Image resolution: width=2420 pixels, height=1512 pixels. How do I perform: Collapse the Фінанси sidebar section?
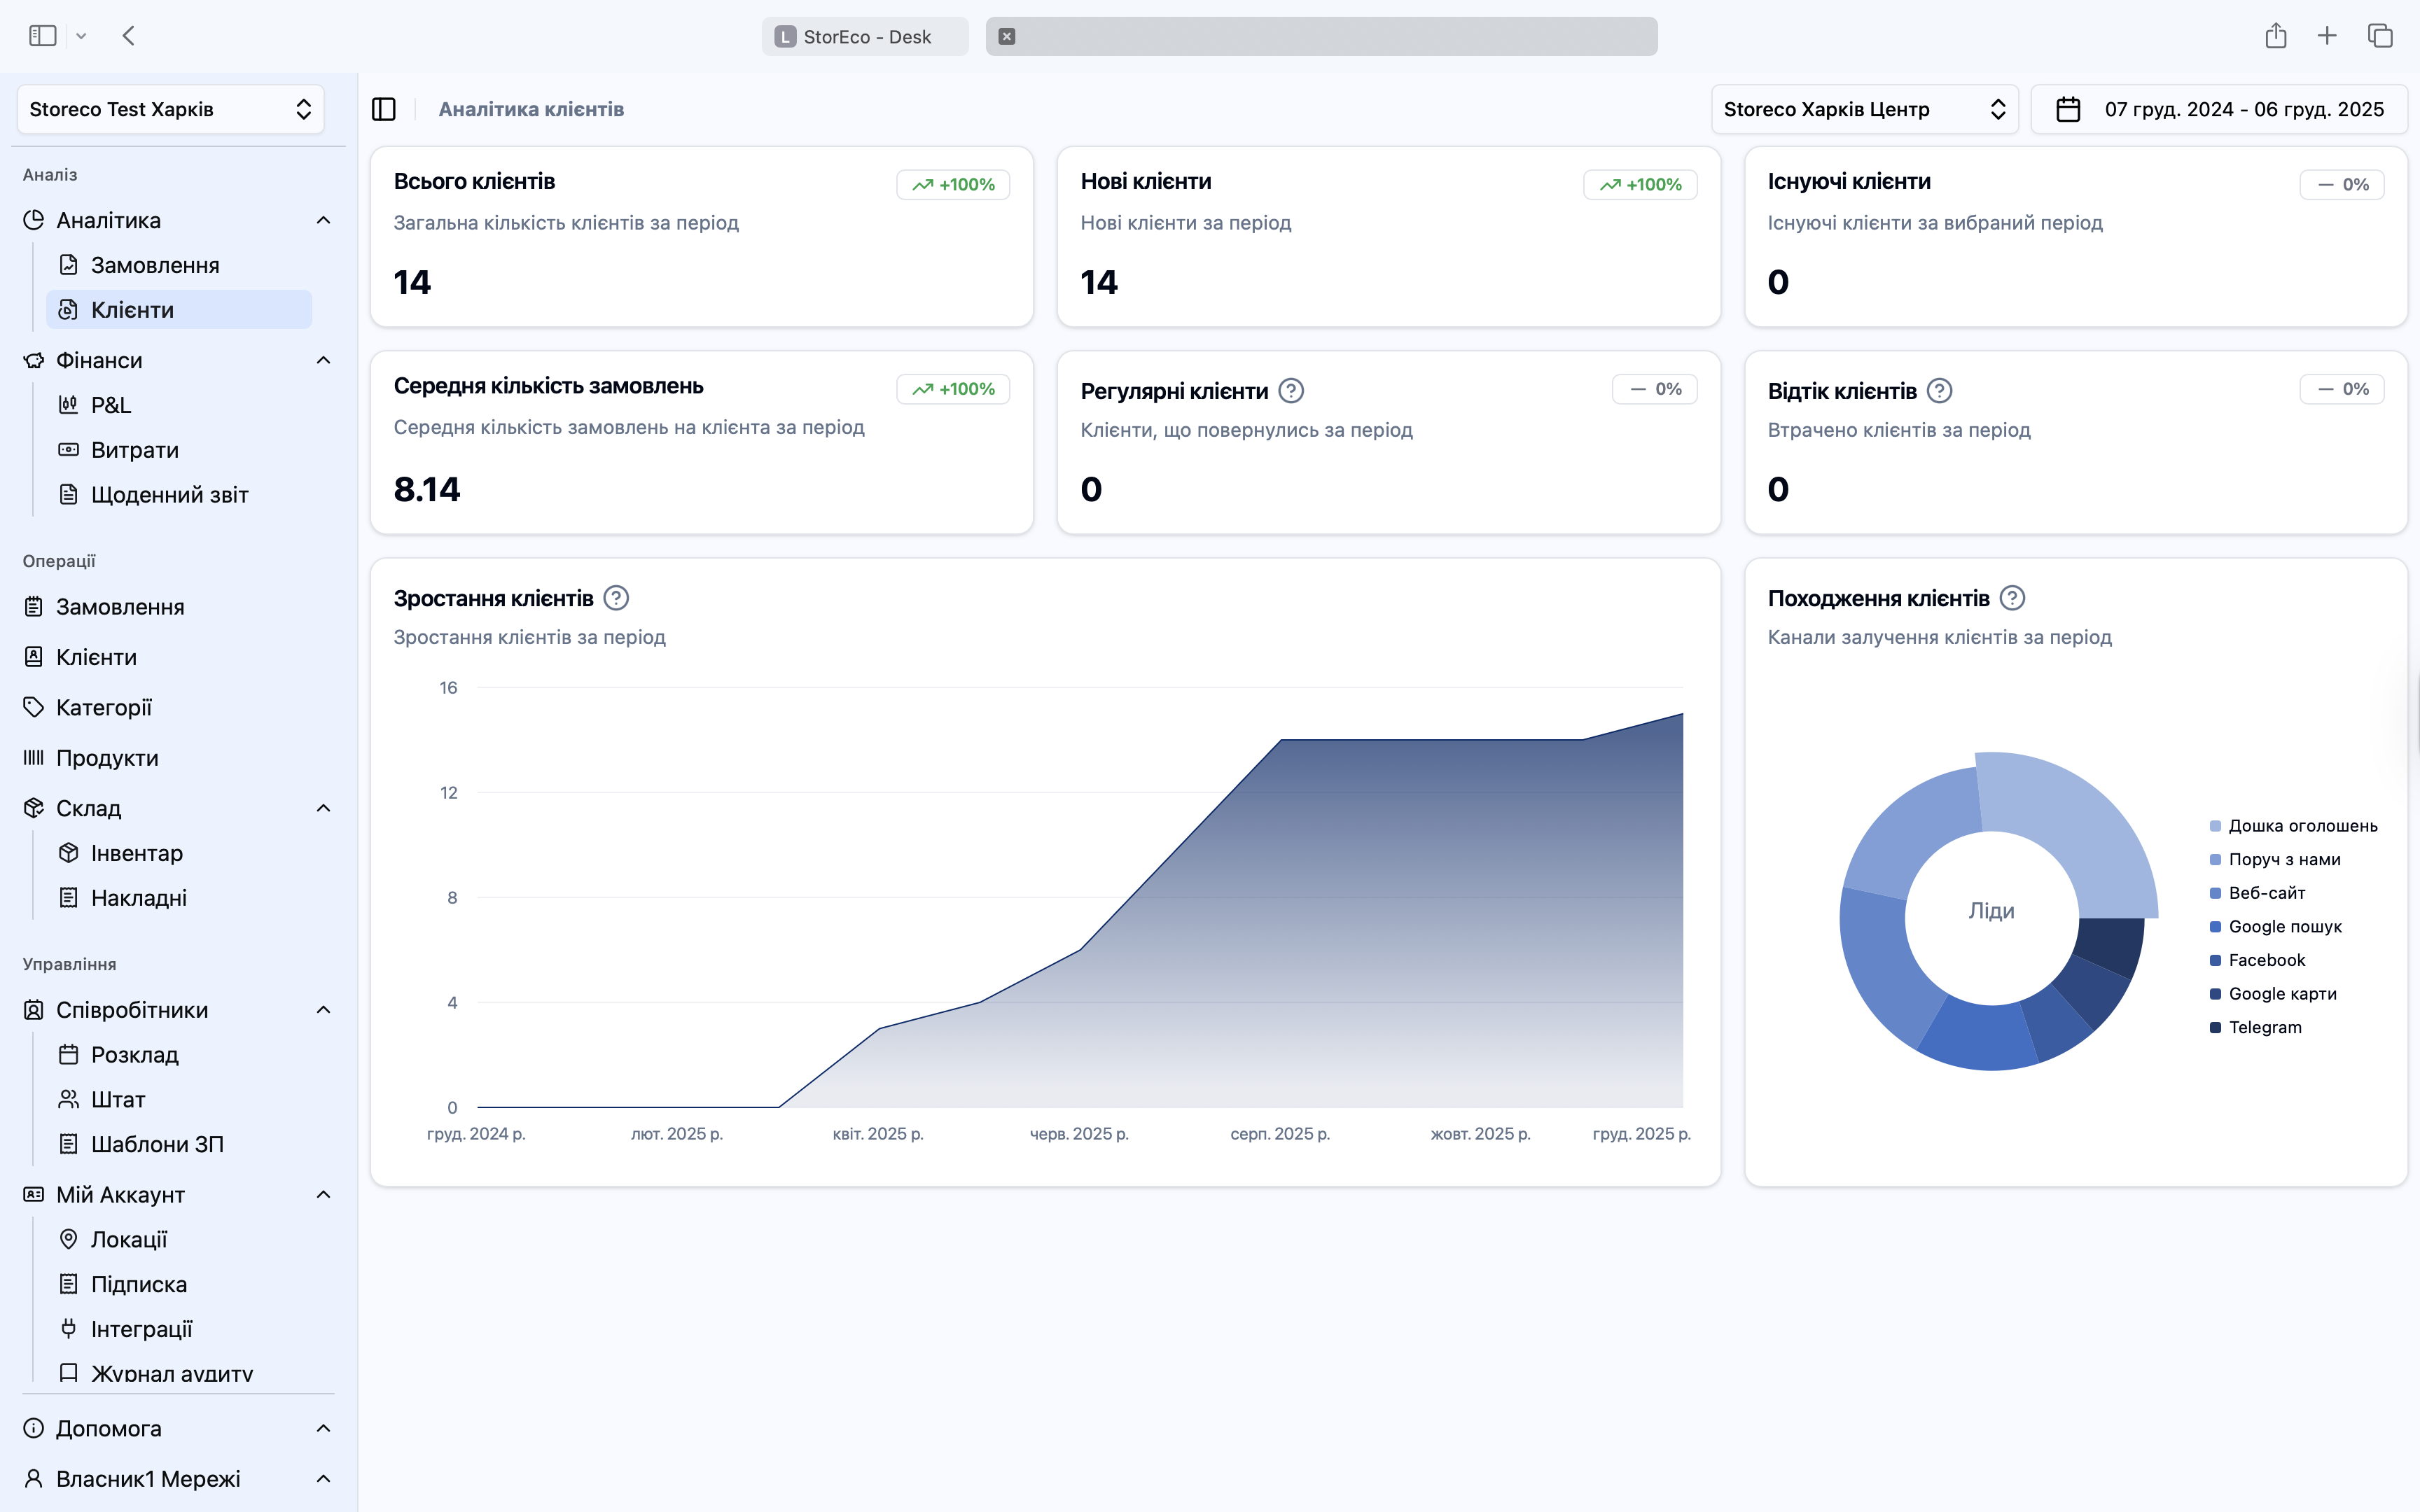[x=323, y=360]
